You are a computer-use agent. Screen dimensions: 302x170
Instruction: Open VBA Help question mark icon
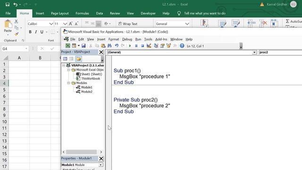pos(182,46)
